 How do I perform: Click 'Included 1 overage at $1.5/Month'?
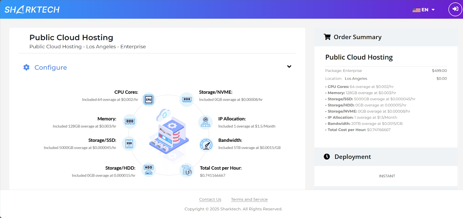tap(247, 126)
